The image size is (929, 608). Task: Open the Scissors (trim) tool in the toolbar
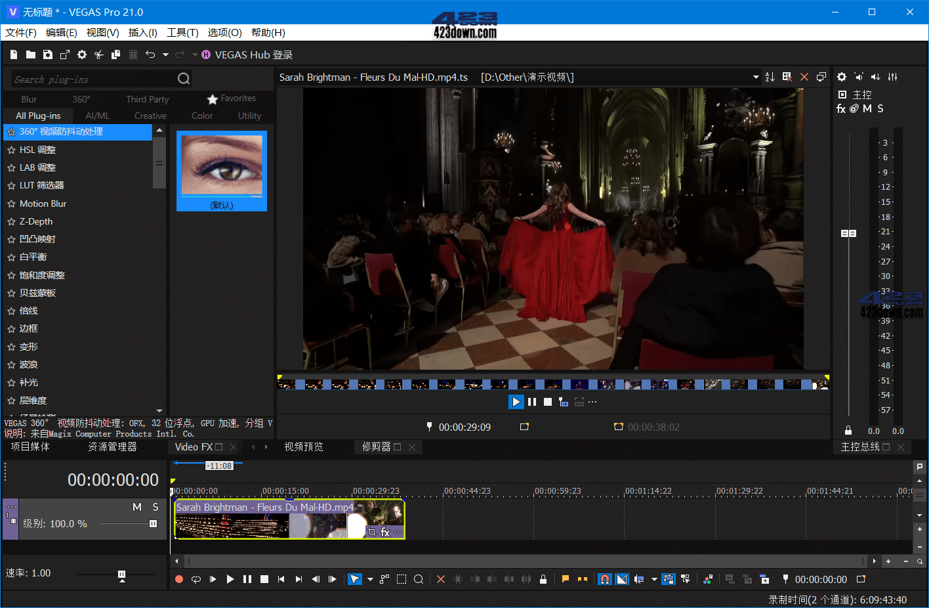coord(98,54)
